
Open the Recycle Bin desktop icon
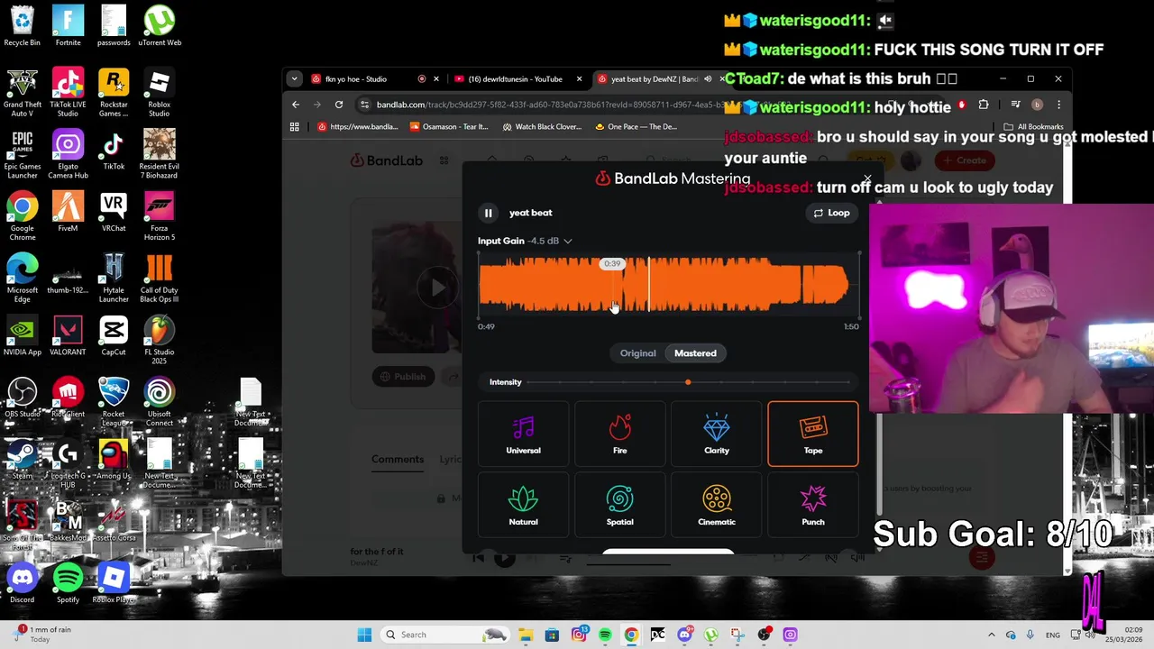(x=23, y=26)
